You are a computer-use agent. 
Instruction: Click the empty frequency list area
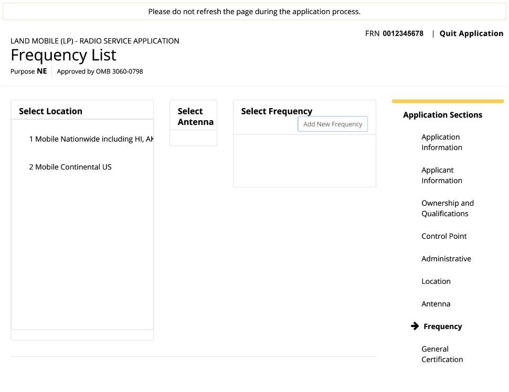click(x=304, y=161)
